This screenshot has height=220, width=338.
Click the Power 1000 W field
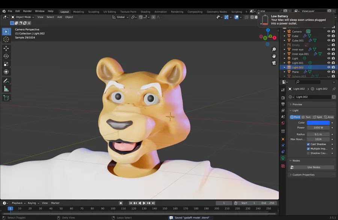(318, 127)
